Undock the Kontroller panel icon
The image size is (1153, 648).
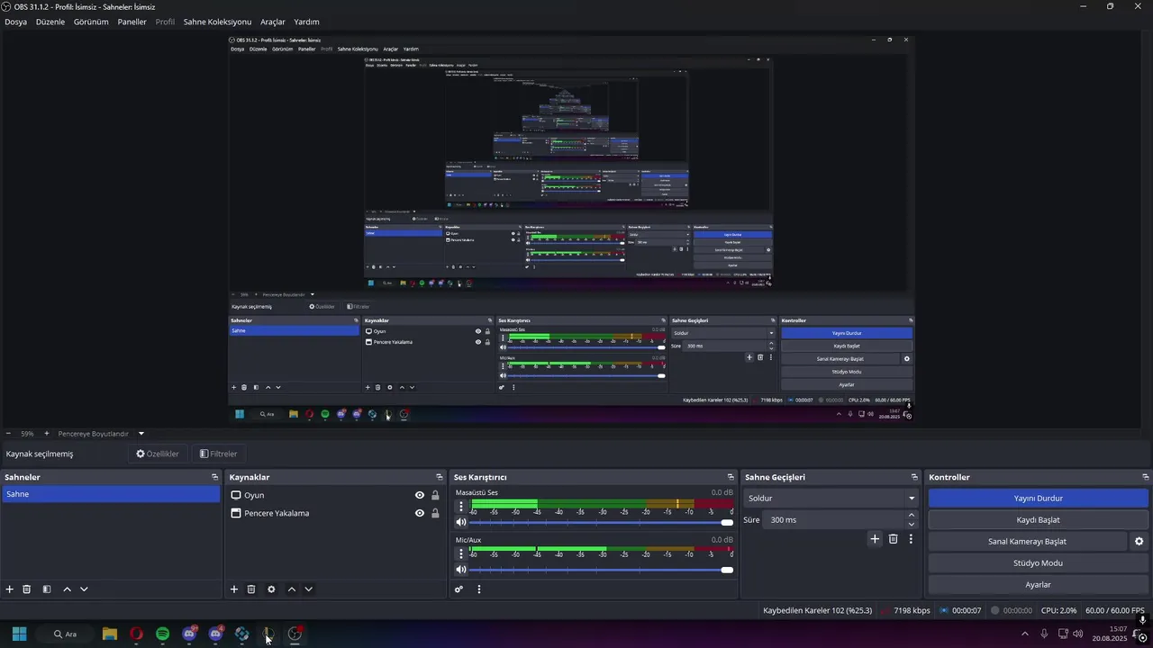click(x=1145, y=477)
